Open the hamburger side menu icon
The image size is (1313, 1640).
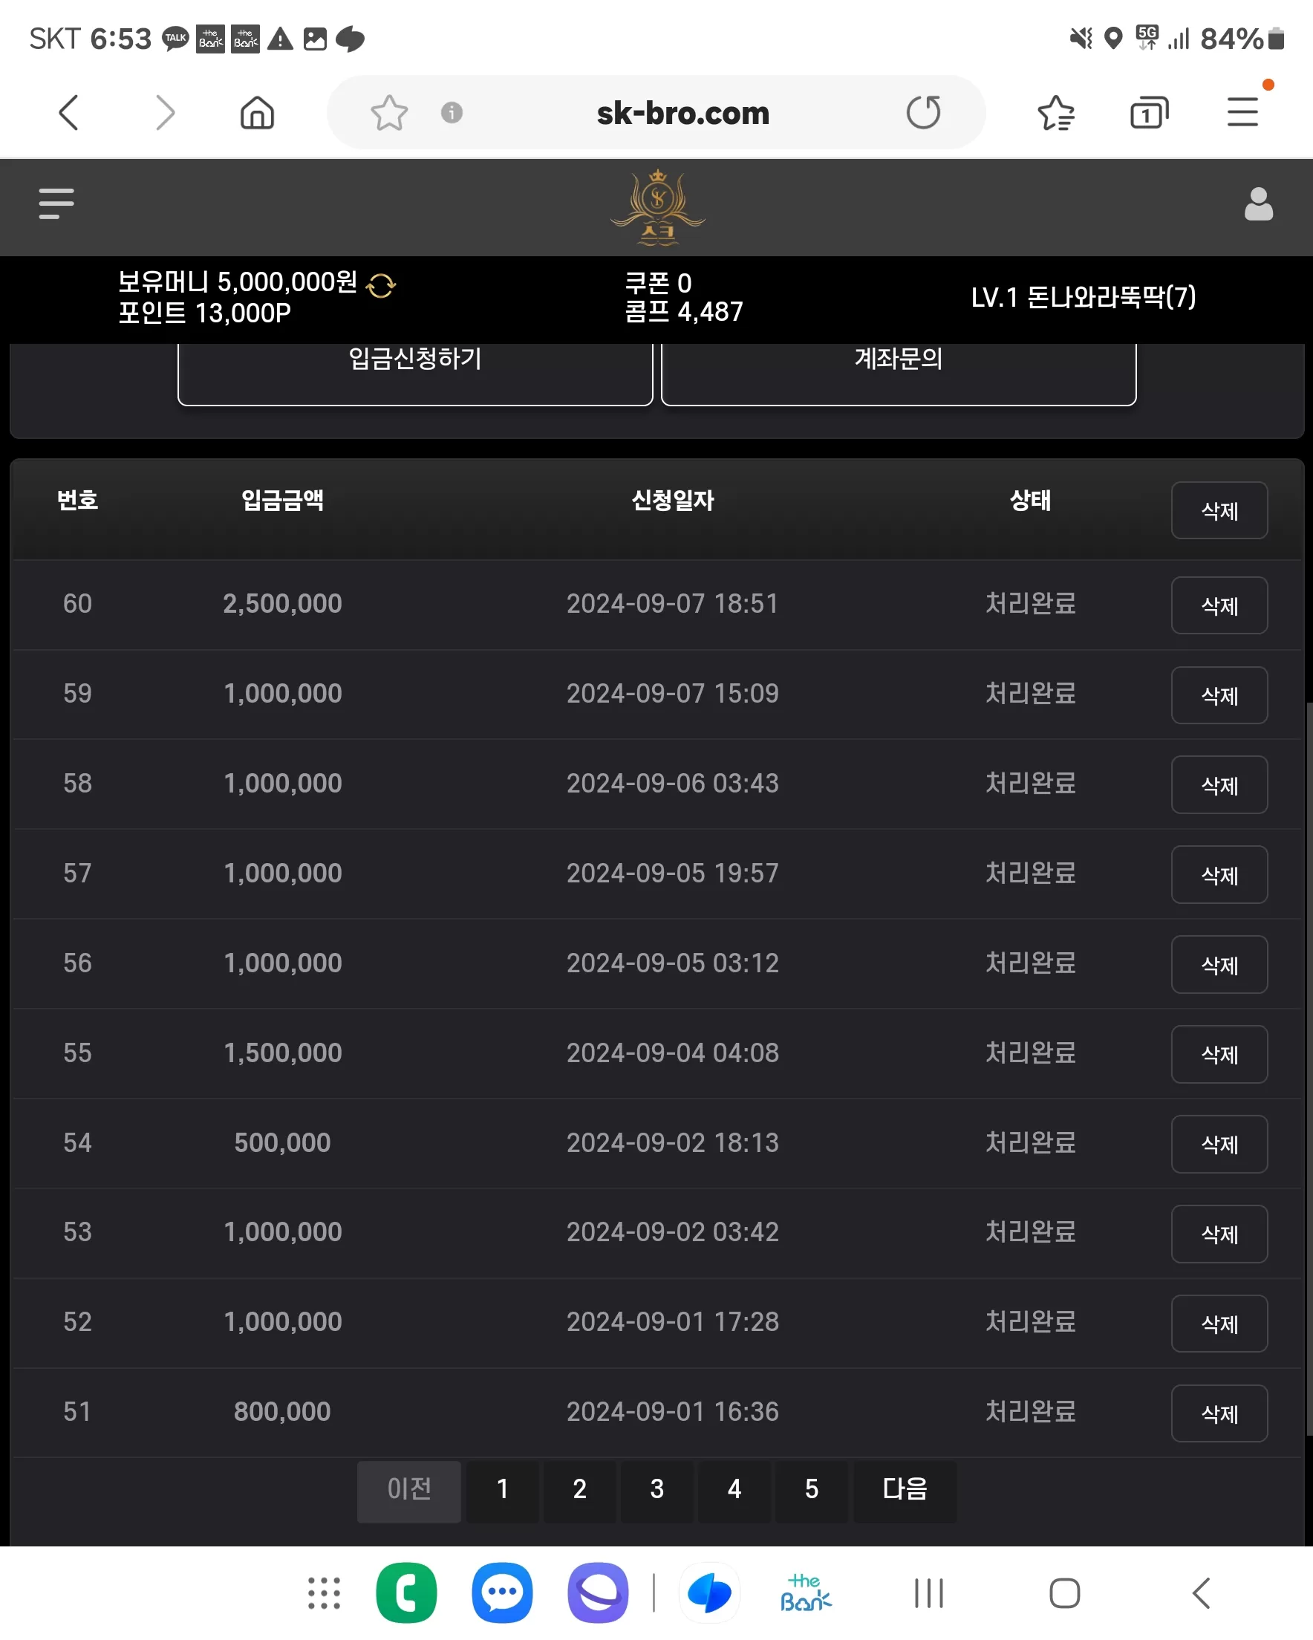click(56, 203)
